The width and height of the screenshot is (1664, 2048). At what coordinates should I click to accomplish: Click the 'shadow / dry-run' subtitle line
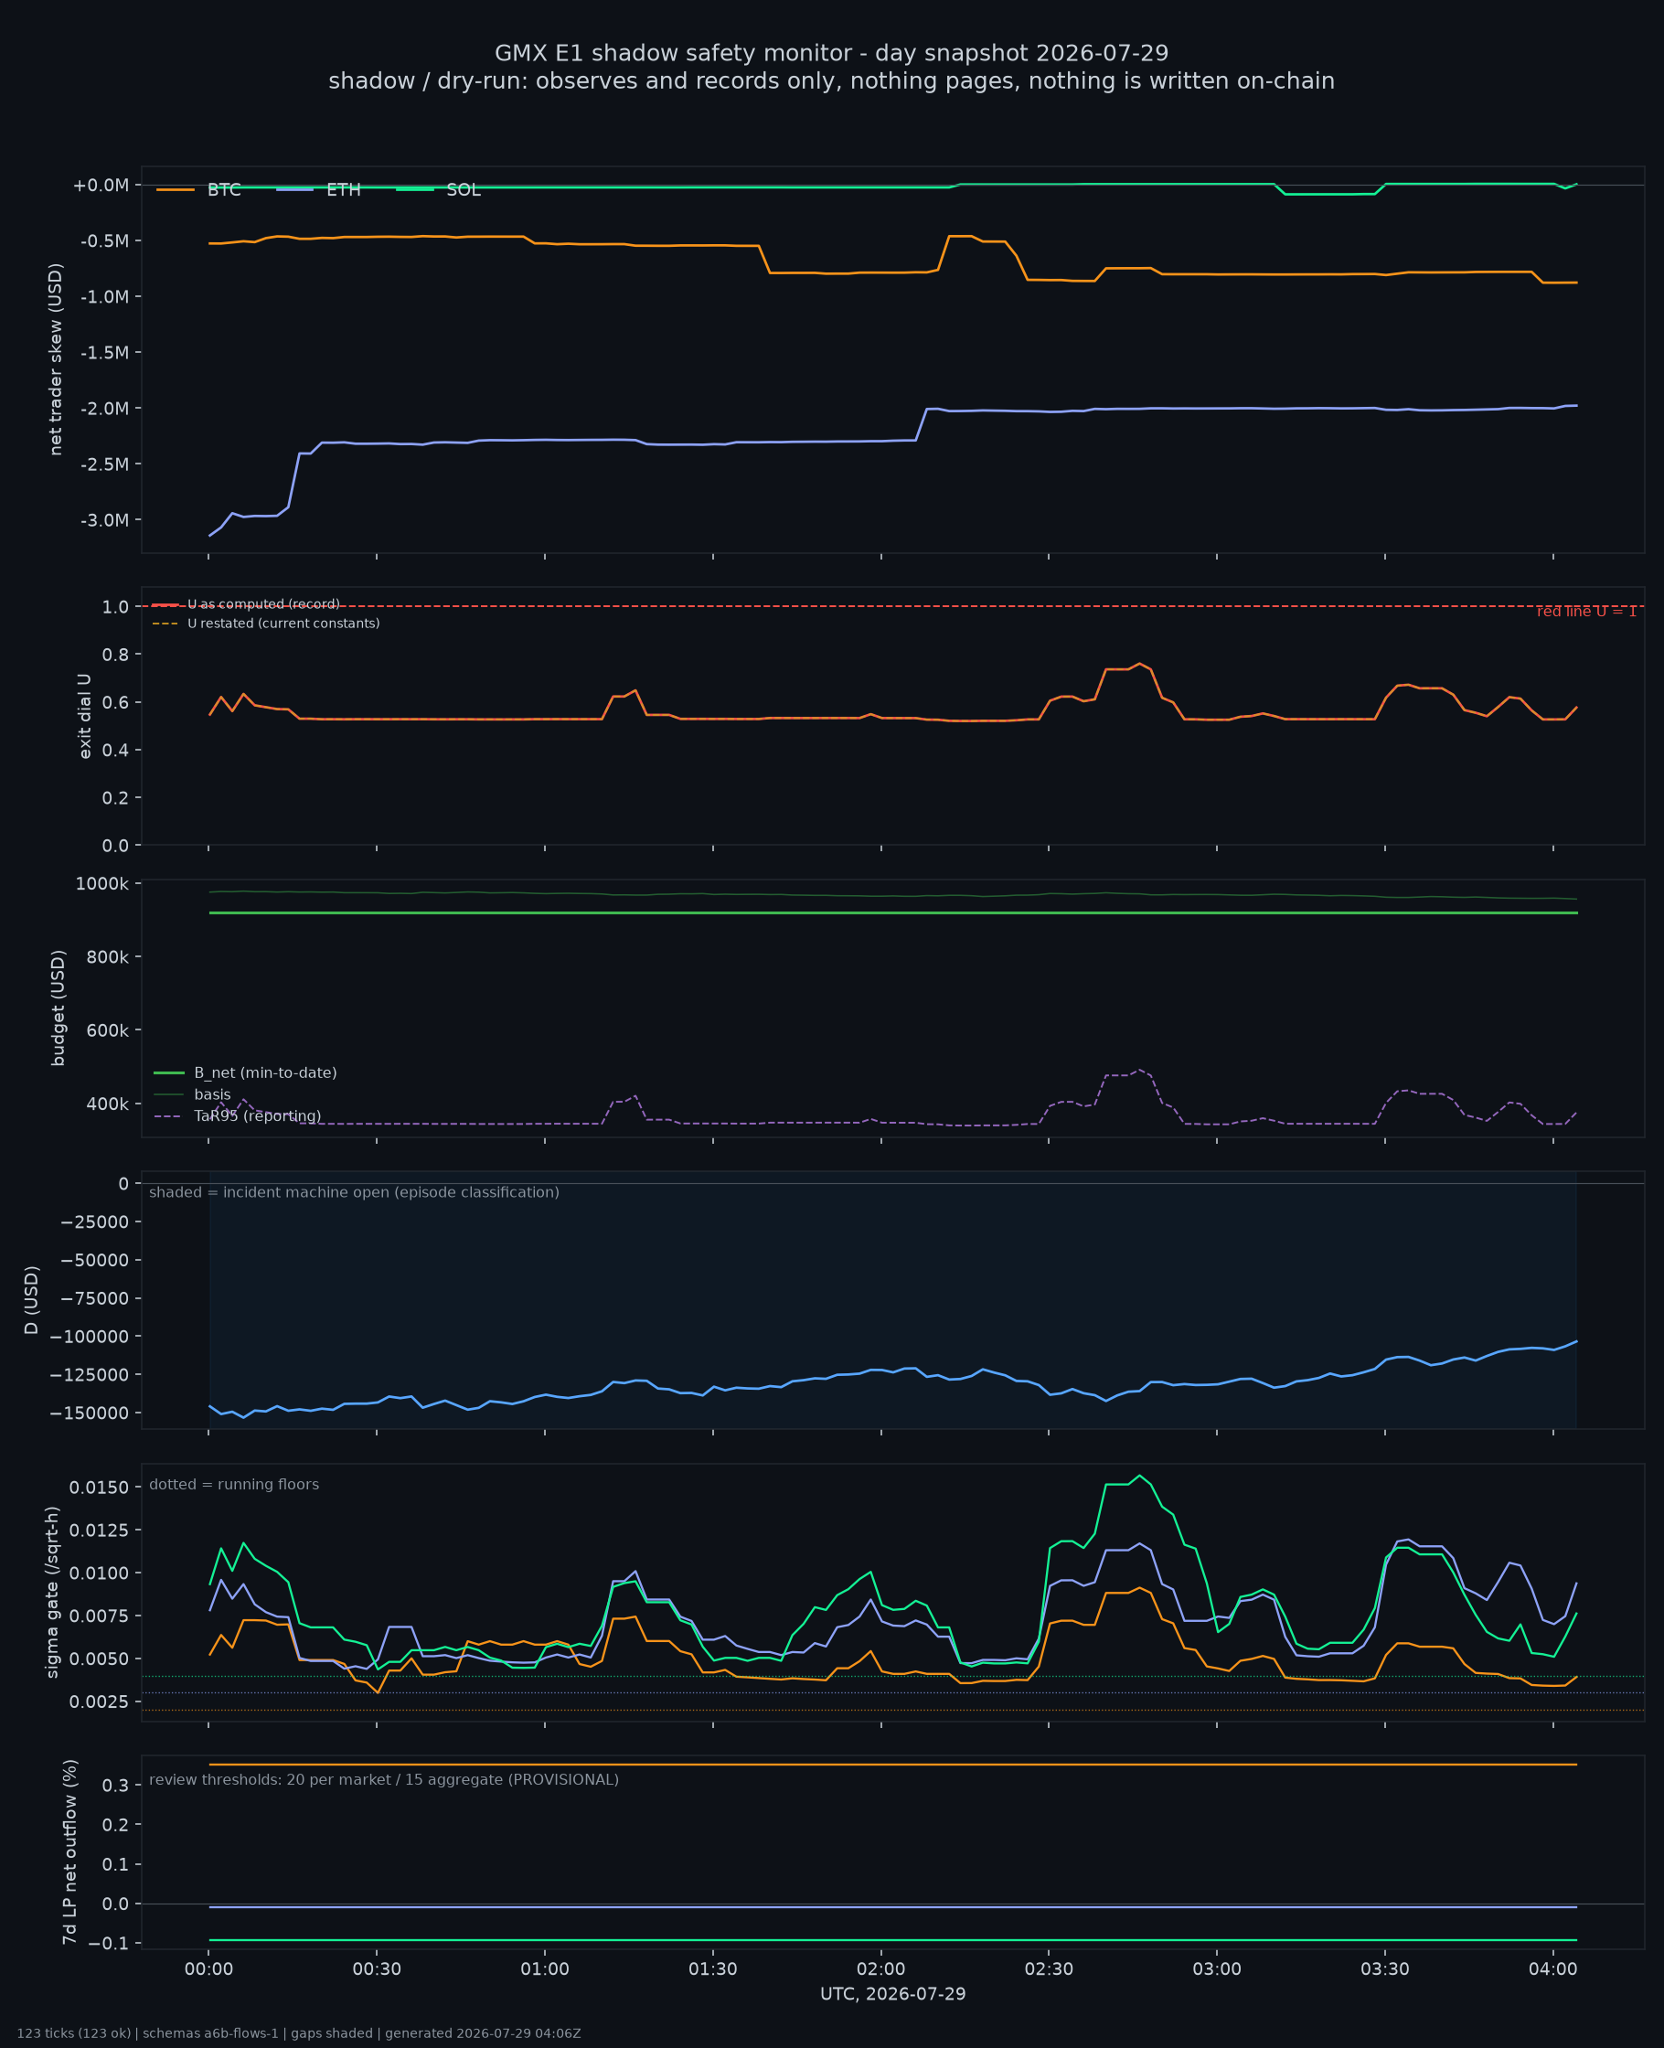click(x=831, y=81)
